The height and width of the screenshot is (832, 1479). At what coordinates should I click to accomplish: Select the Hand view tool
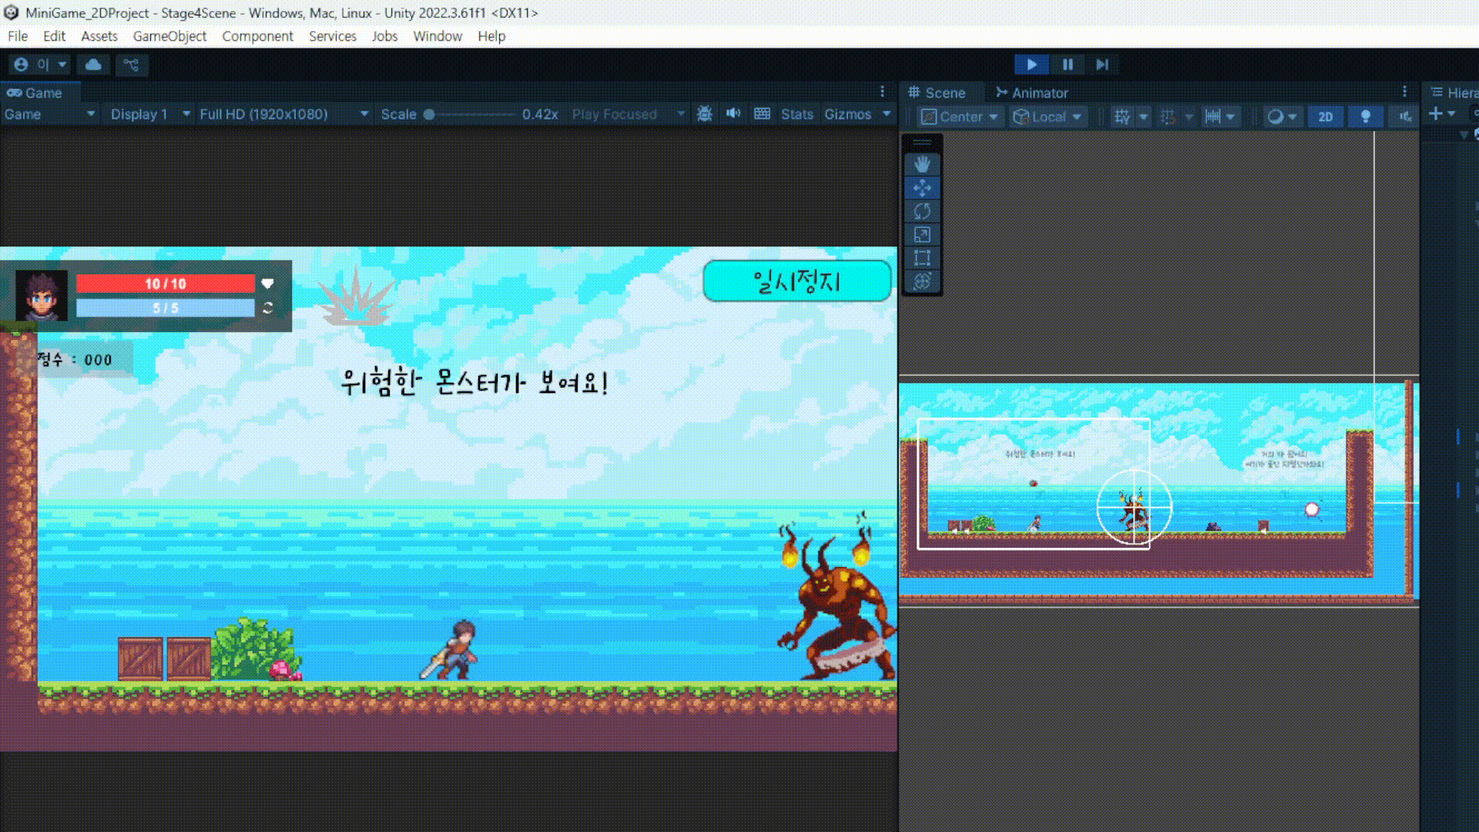(x=922, y=164)
